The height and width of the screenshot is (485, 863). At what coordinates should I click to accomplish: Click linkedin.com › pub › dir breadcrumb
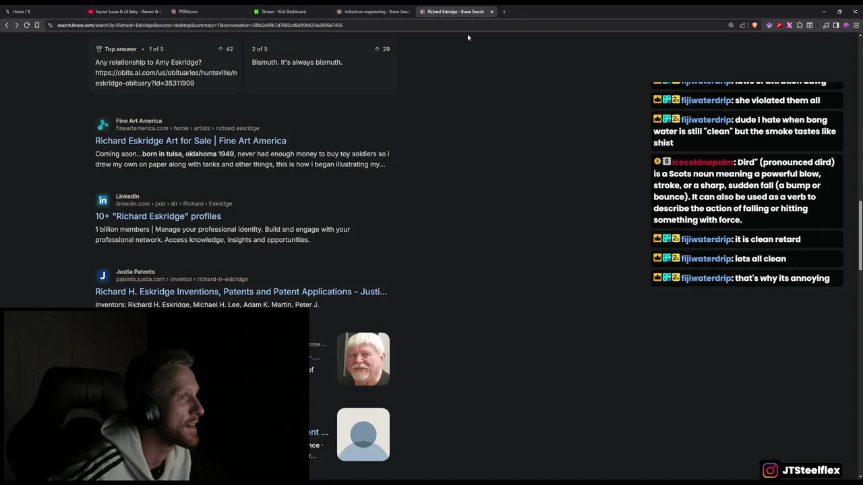coord(174,203)
